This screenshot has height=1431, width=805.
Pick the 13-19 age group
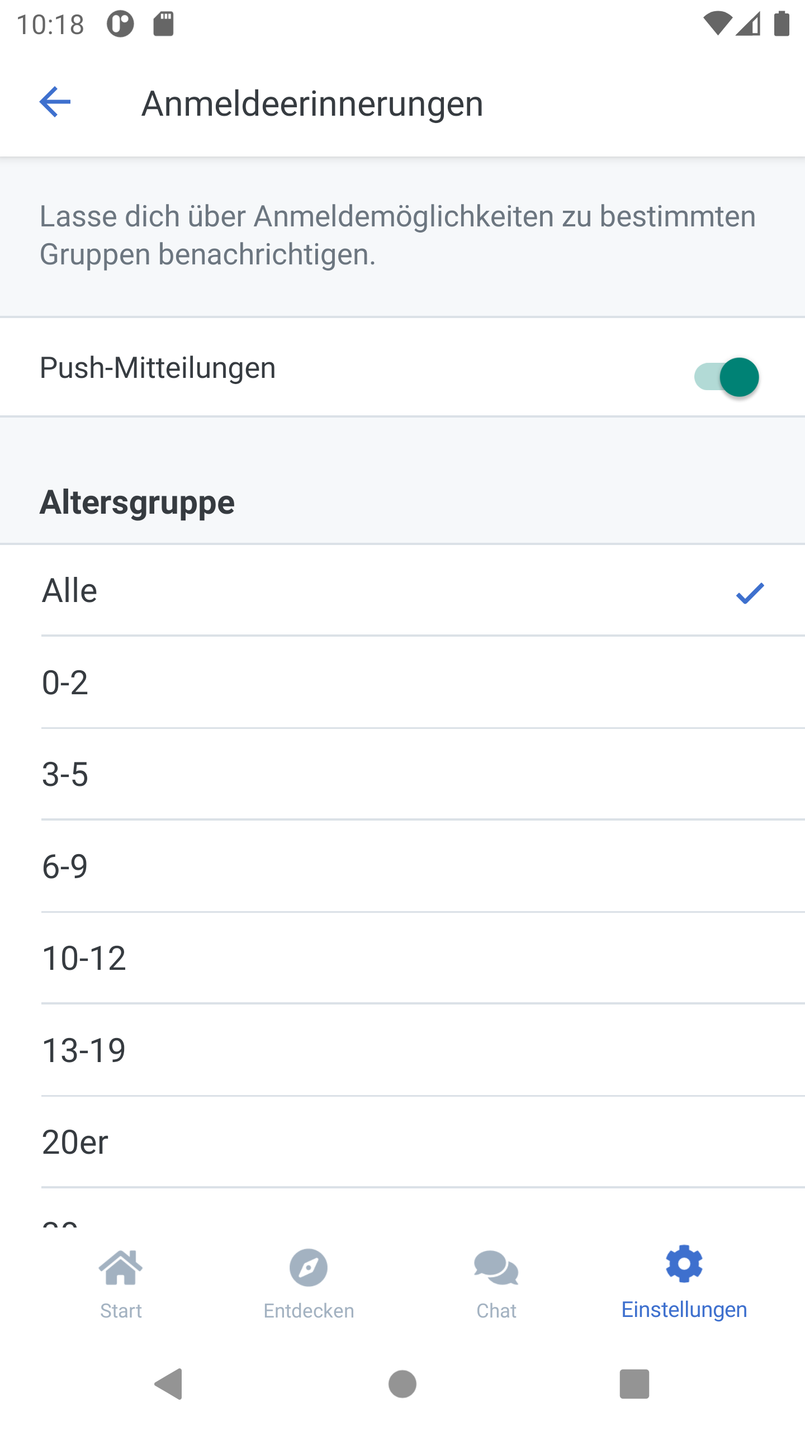click(x=402, y=1050)
